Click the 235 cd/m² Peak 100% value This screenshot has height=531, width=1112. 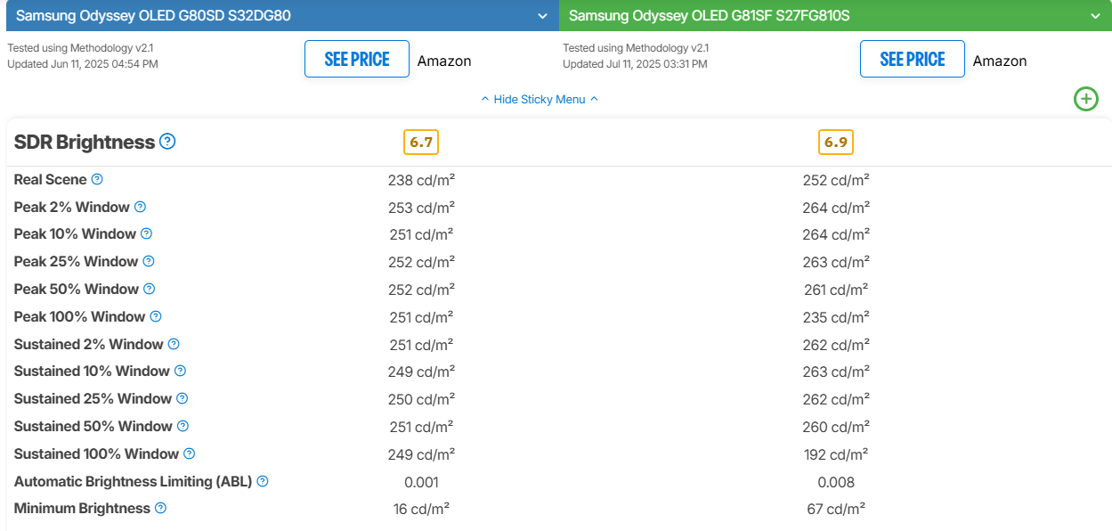coord(836,317)
